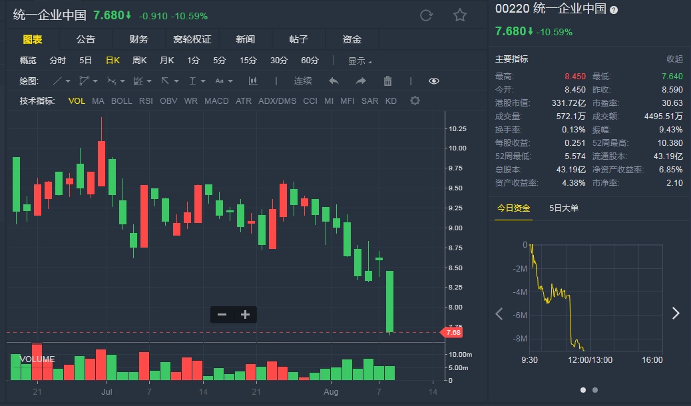Click the undo arrow in drawing toolbar
Screen dimensions: 691x406
pyautogui.click(x=334, y=81)
